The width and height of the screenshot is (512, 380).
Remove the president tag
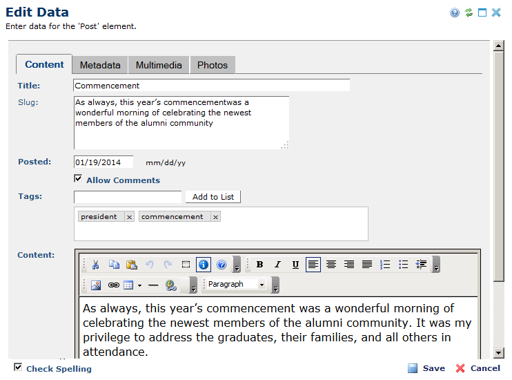pyautogui.click(x=129, y=217)
